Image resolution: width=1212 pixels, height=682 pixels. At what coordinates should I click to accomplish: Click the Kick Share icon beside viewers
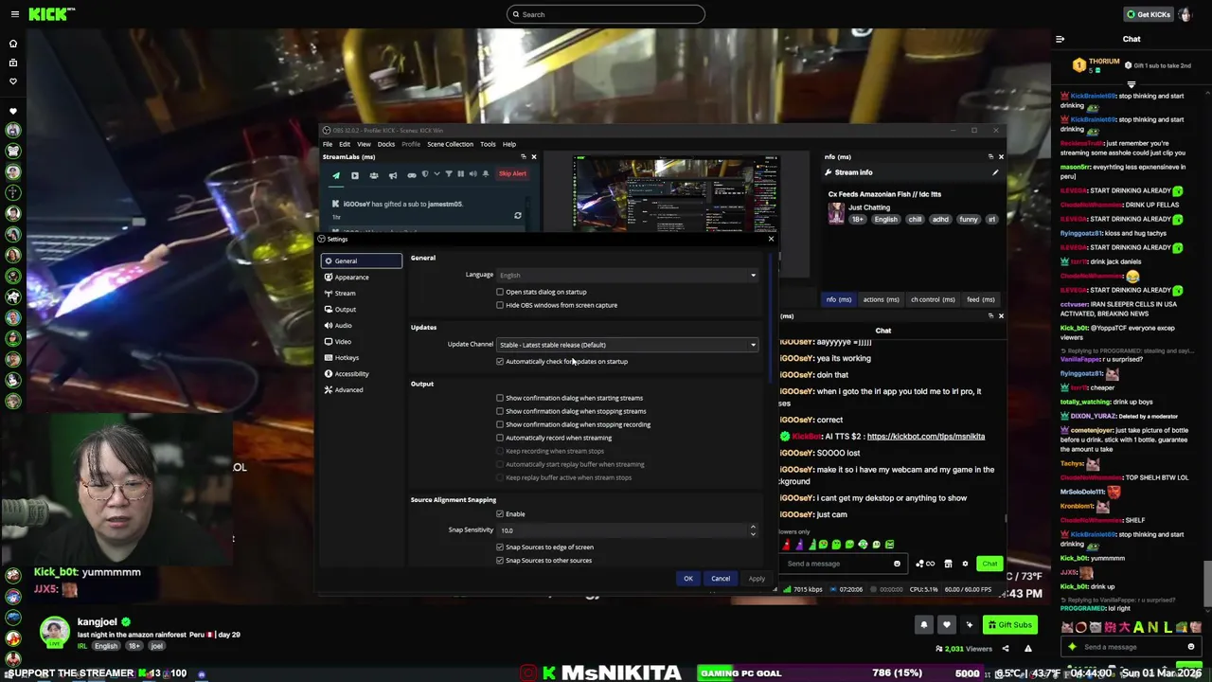(1006, 649)
